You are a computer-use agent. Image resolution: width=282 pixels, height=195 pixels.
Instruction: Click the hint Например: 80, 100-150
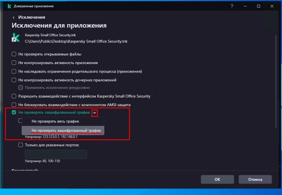[43, 161]
